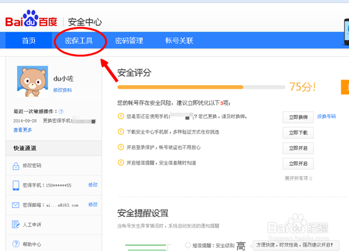Screen dimensions: 349x251
Task: Click the phone icon beside 密保手机
Action: click(16, 185)
